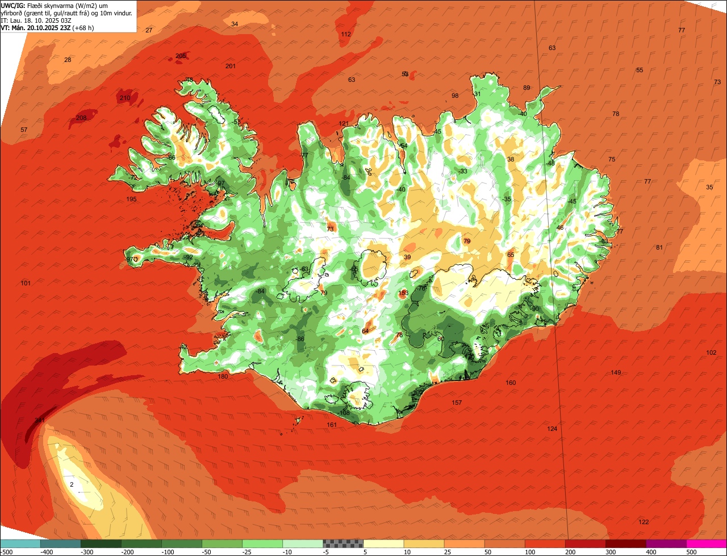Click the magenta swatch above 500 in legend
The height and width of the screenshot is (556, 727).
707,543
